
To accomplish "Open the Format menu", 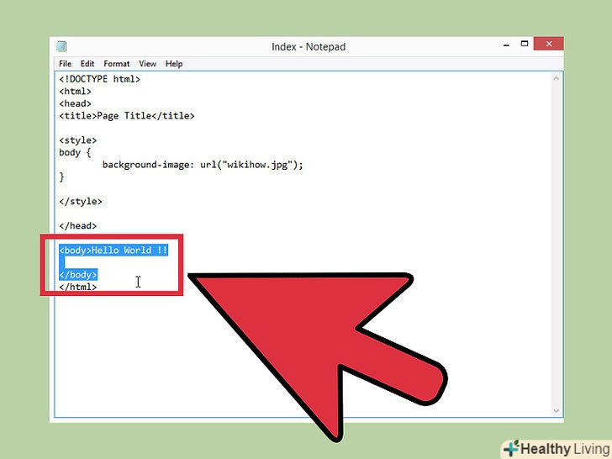I will point(116,64).
